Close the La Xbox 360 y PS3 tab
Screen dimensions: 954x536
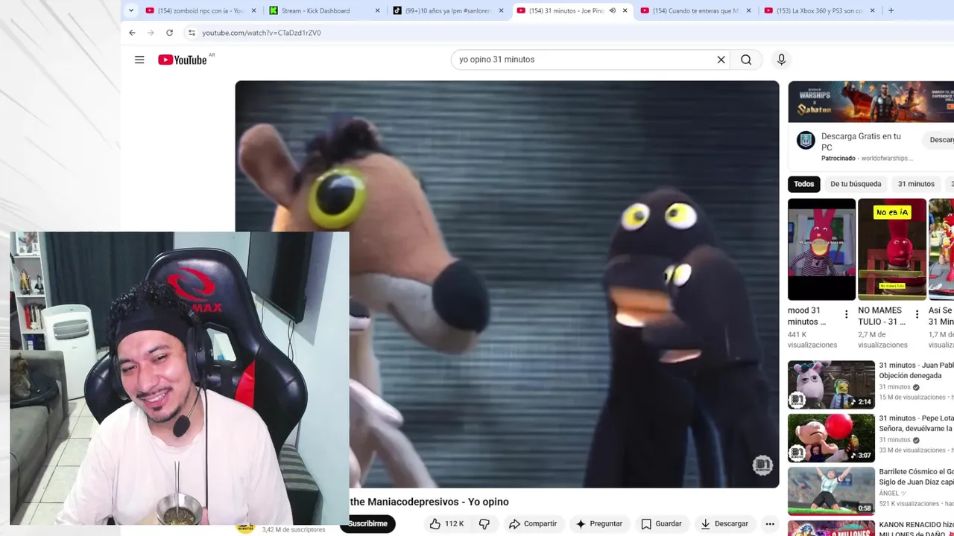click(x=872, y=10)
